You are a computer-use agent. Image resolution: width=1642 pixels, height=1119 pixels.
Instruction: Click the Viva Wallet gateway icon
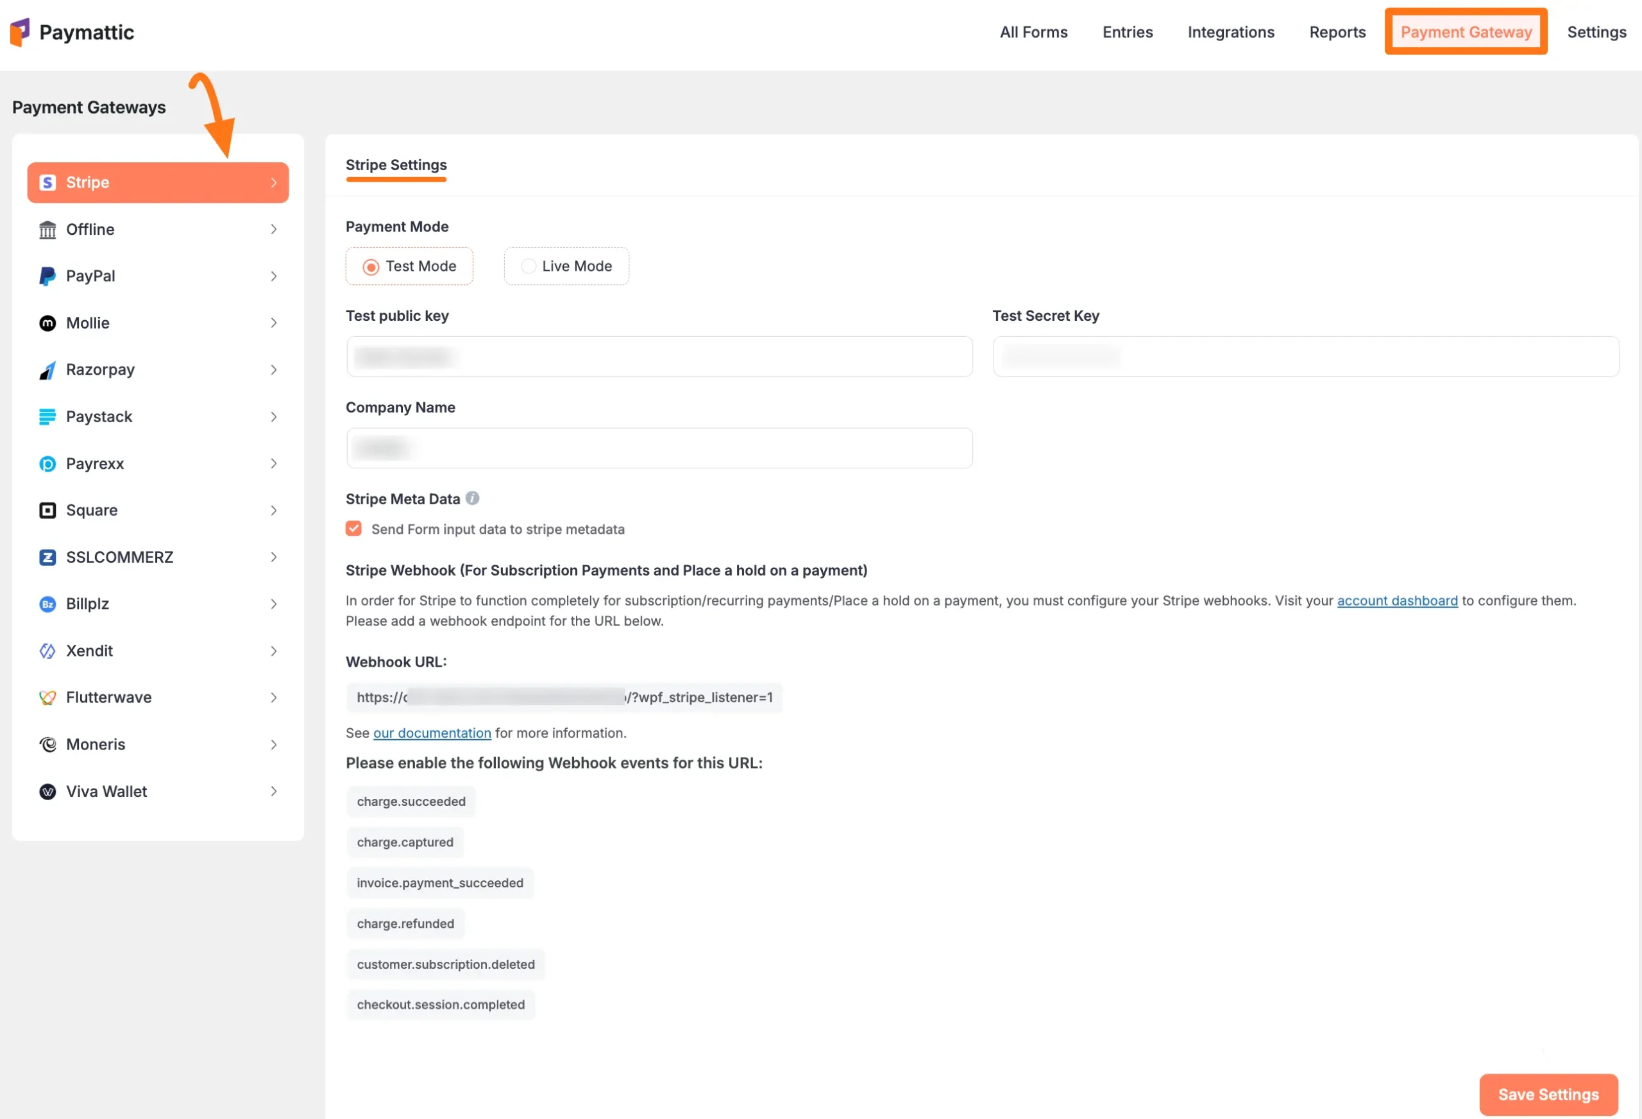47,792
